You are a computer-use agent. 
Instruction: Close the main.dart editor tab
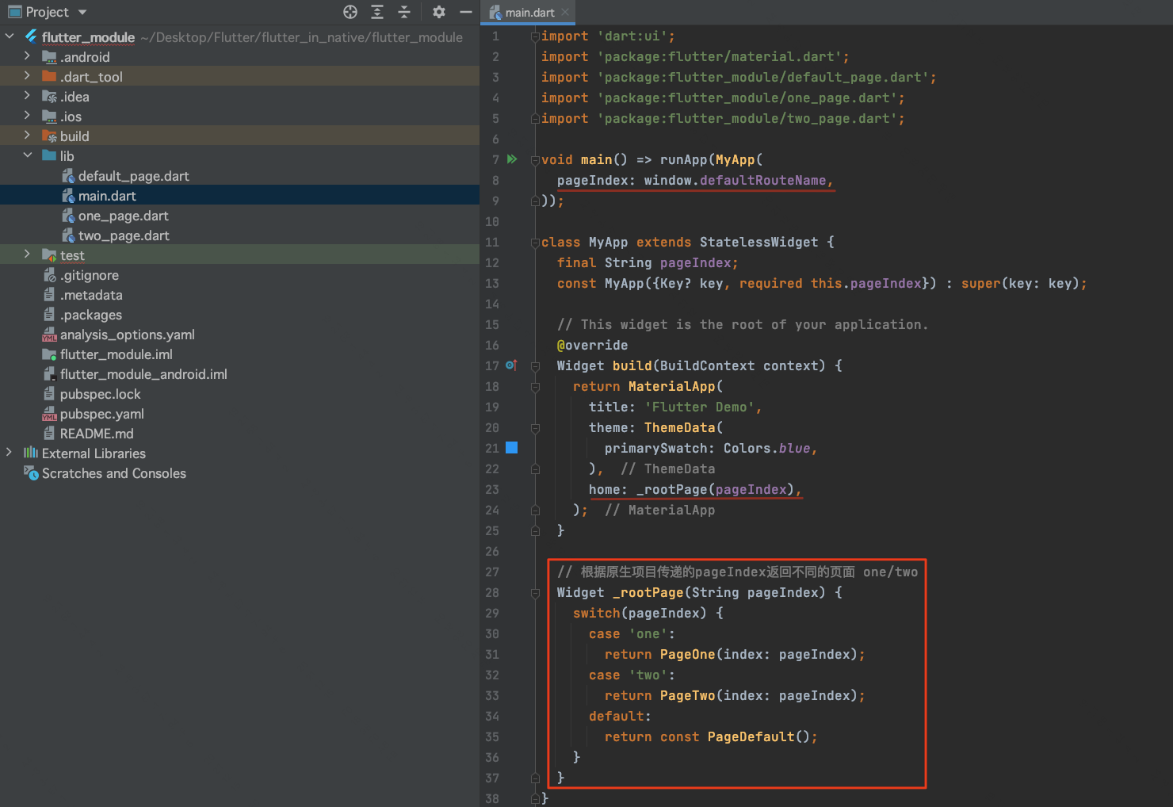(565, 12)
